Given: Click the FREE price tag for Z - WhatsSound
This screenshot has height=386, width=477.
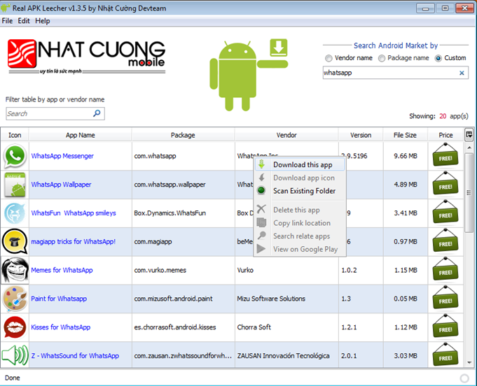Looking at the screenshot, I should tap(445, 355).
